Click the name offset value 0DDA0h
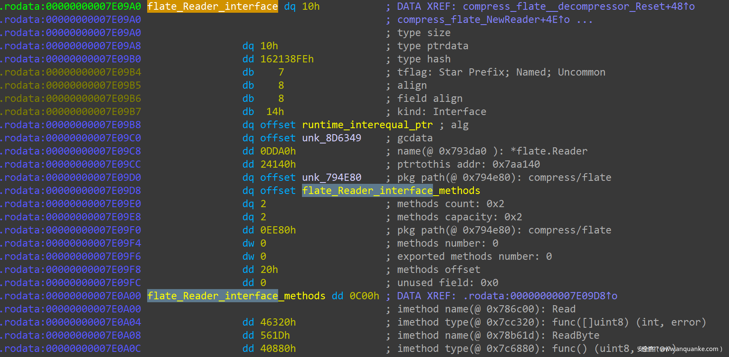729x357 pixels. click(x=278, y=151)
